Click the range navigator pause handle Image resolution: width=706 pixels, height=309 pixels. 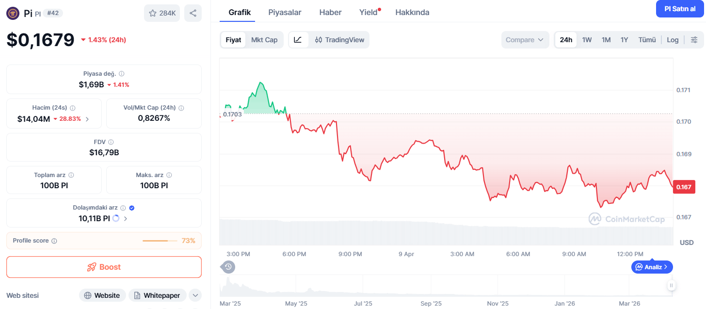click(x=671, y=285)
